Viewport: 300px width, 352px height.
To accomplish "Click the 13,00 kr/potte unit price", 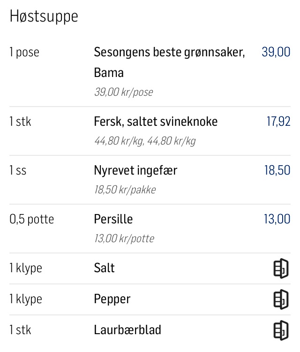I will [x=124, y=238].
